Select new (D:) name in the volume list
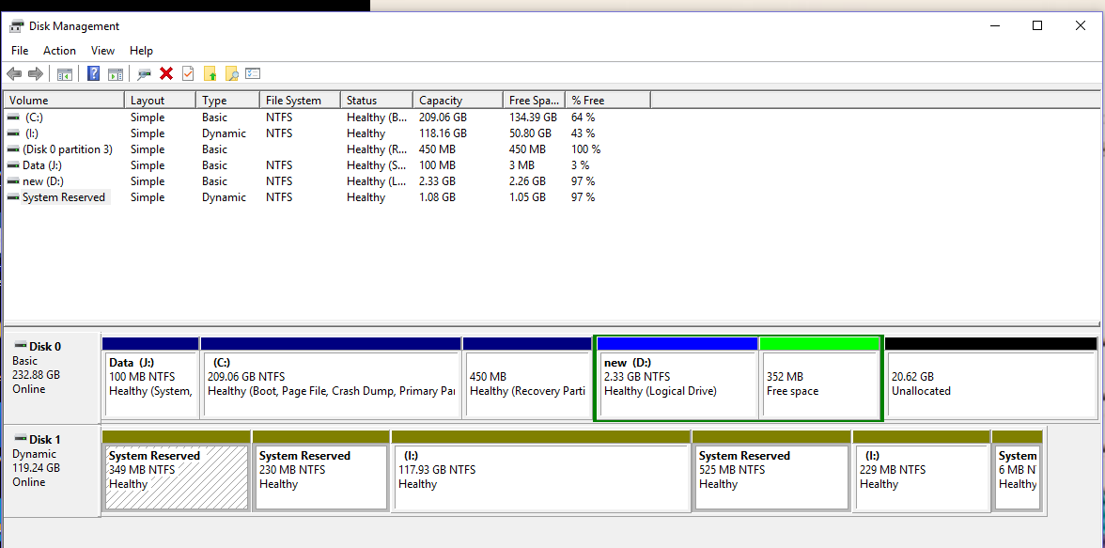The height and width of the screenshot is (548, 1105). pyautogui.click(x=43, y=181)
